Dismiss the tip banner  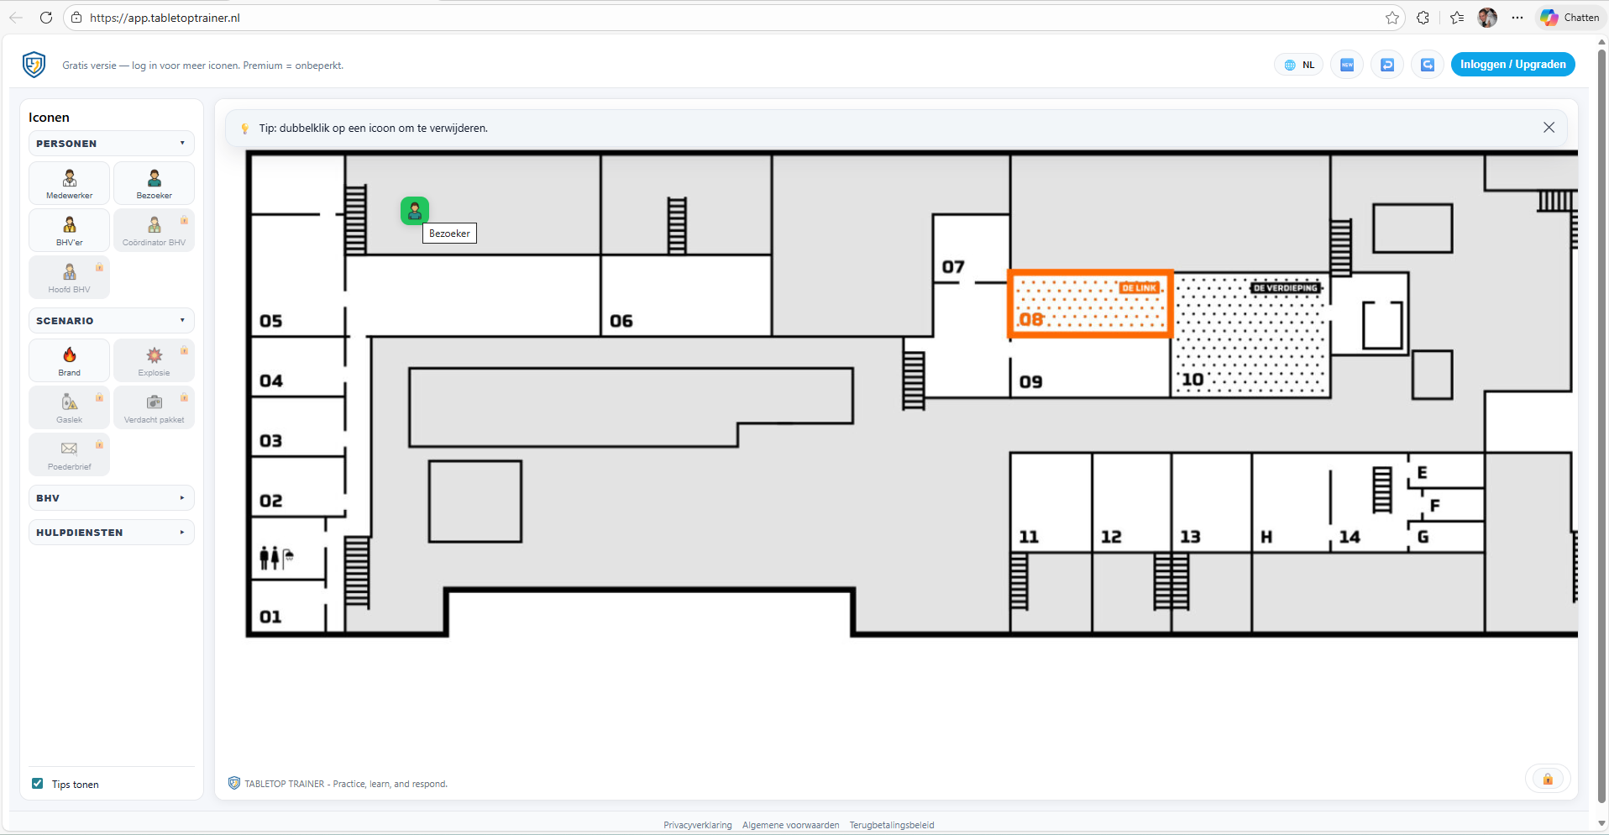[x=1549, y=128]
